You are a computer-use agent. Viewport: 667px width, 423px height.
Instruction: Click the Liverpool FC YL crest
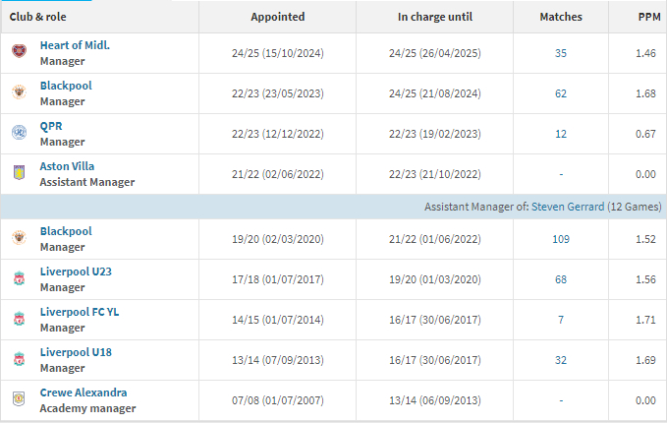pos(19,319)
